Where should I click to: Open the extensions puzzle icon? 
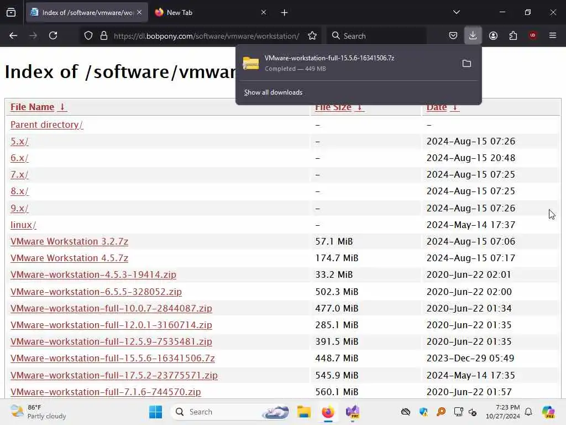513,35
